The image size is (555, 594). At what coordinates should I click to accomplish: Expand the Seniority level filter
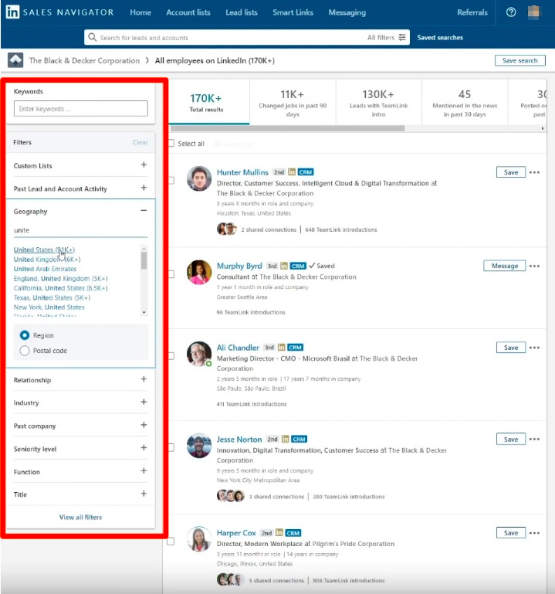pos(144,448)
